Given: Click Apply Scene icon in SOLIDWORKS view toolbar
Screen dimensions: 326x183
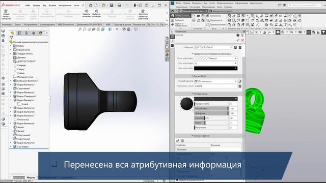Looking at the screenshot, I should pos(129,29).
